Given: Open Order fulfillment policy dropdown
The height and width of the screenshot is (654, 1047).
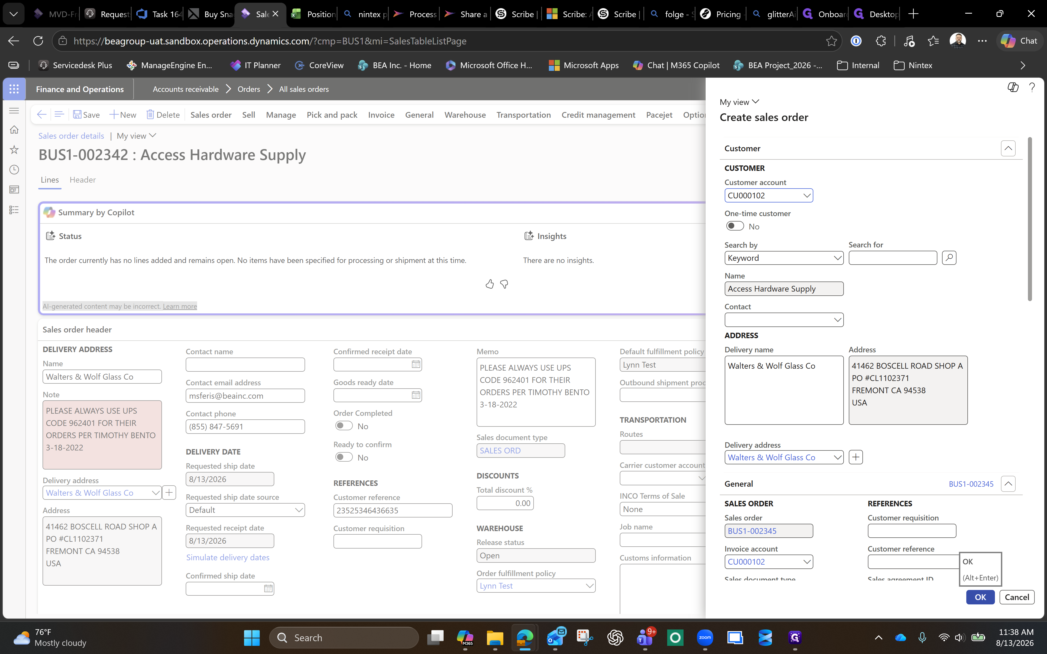Looking at the screenshot, I should pos(589,586).
